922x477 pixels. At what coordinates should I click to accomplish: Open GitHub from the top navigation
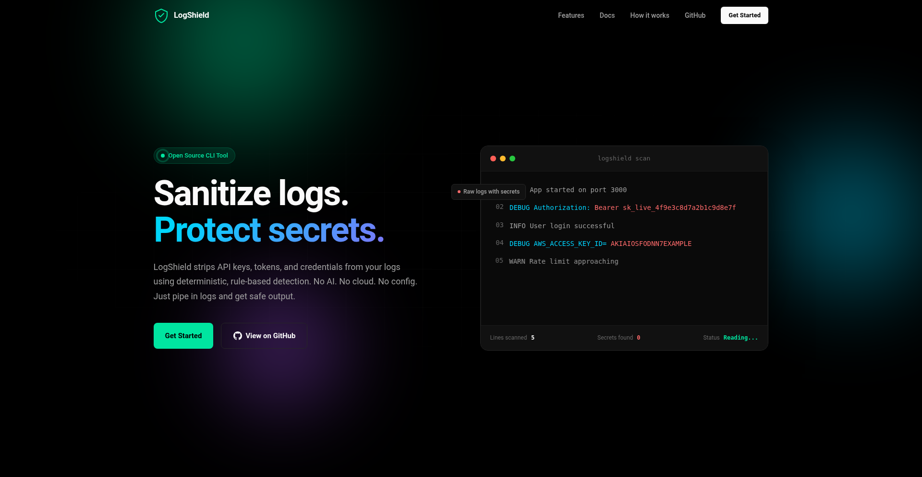(x=694, y=15)
